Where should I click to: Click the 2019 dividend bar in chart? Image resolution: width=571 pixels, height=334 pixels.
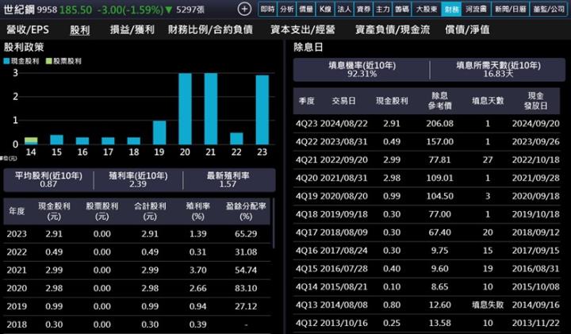coord(159,132)
